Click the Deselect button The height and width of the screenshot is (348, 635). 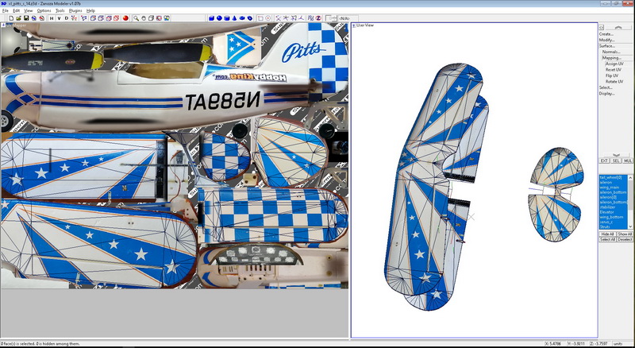point(625,239)
